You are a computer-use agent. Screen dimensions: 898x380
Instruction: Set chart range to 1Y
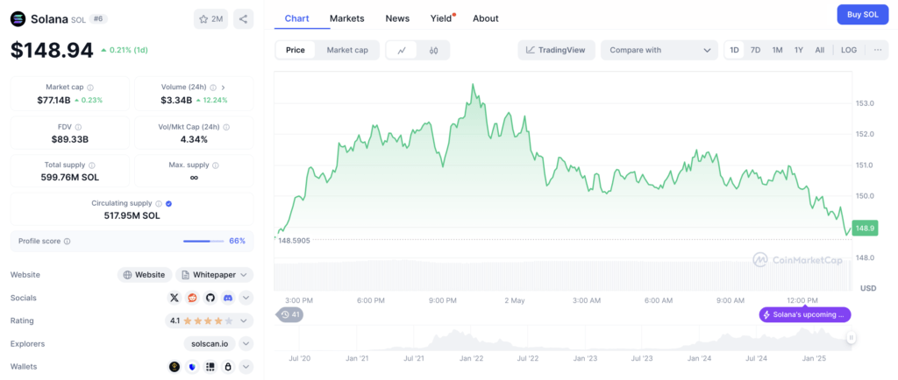(x=798, y=50)
